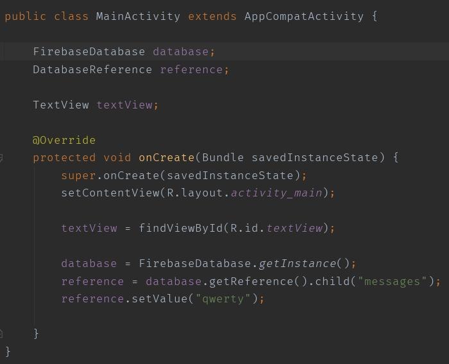This screenshot has height=364, width=449.
Task: Click onCreate method name in the signature
Action: [166, 158]
